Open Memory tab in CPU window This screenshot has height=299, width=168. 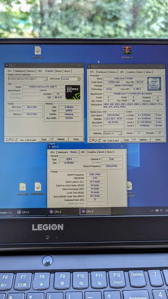113,72
